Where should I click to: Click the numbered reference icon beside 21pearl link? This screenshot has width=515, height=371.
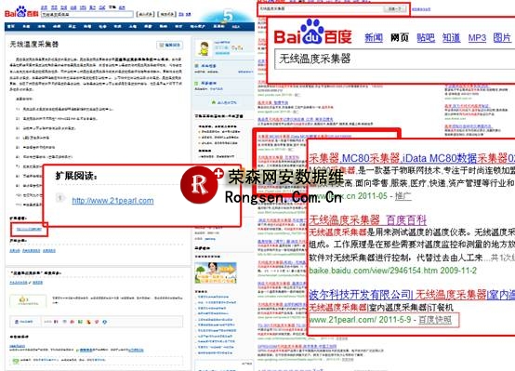[60, 197]
